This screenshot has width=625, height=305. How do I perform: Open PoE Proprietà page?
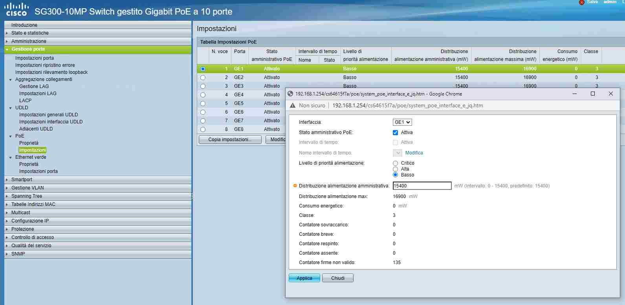pyautogui.click(x=29, y=143)
